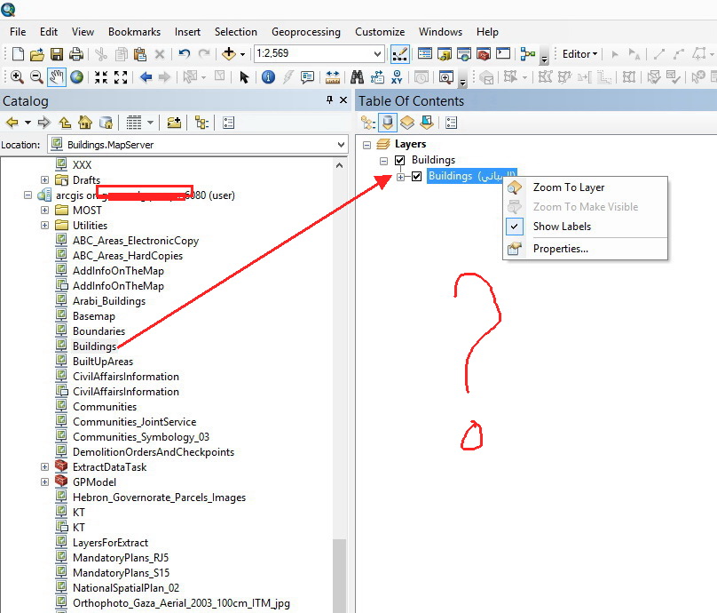717x613 pixels.
Task: Click Catalog scrollbar up arrow
Action: 339,165
